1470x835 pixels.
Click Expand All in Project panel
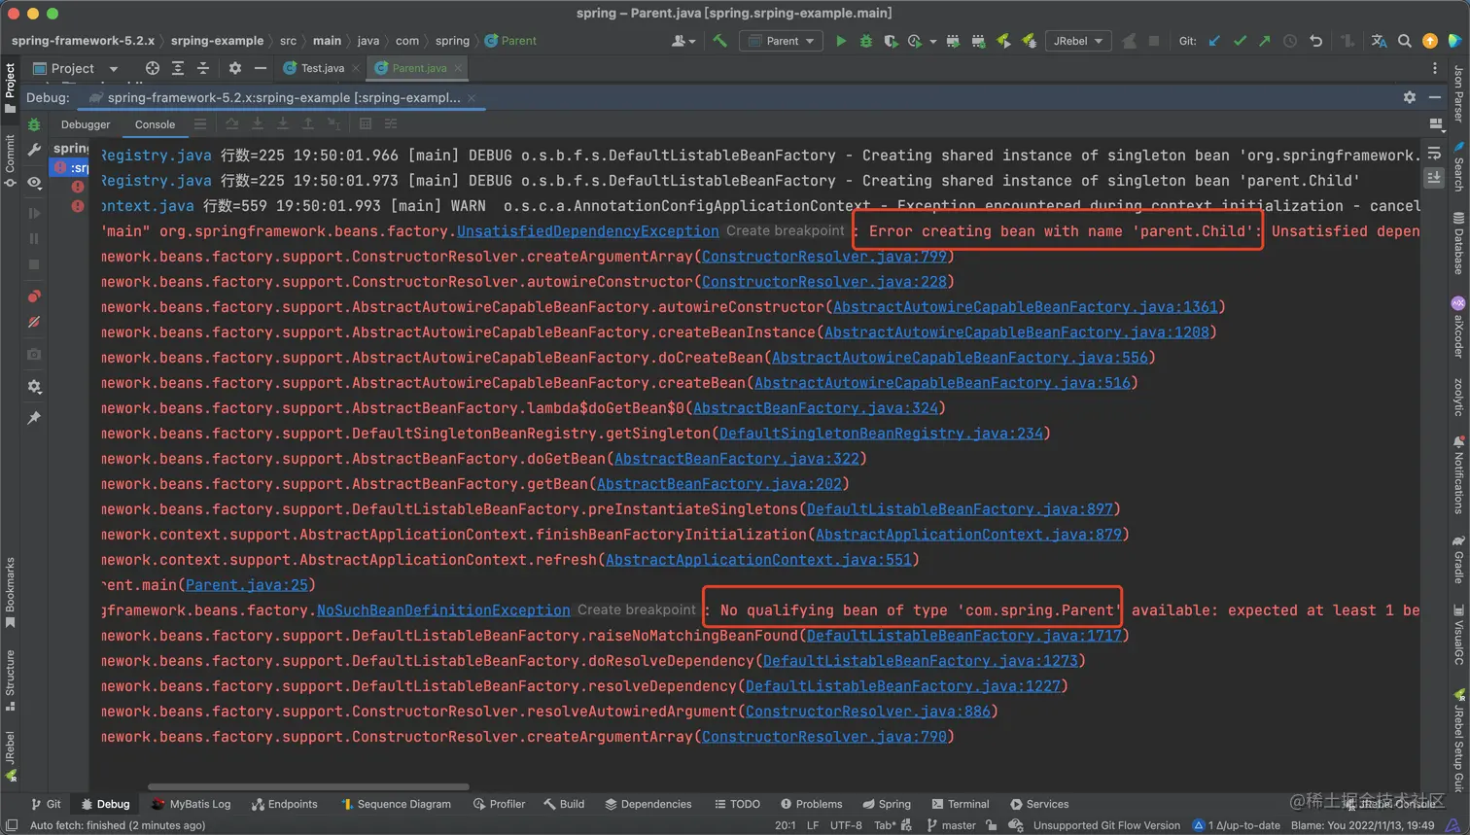click(178, 68)
